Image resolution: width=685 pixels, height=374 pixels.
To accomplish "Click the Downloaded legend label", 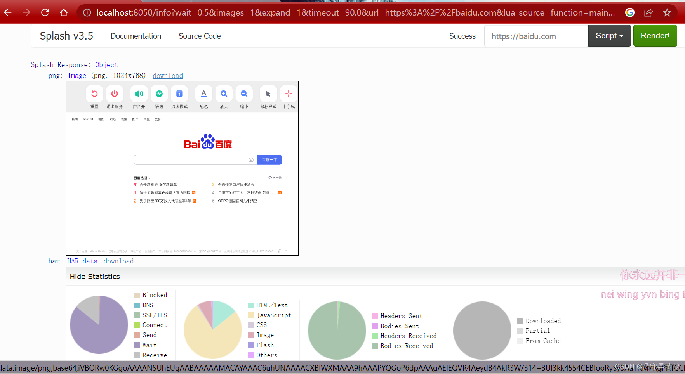I will 543,321.
